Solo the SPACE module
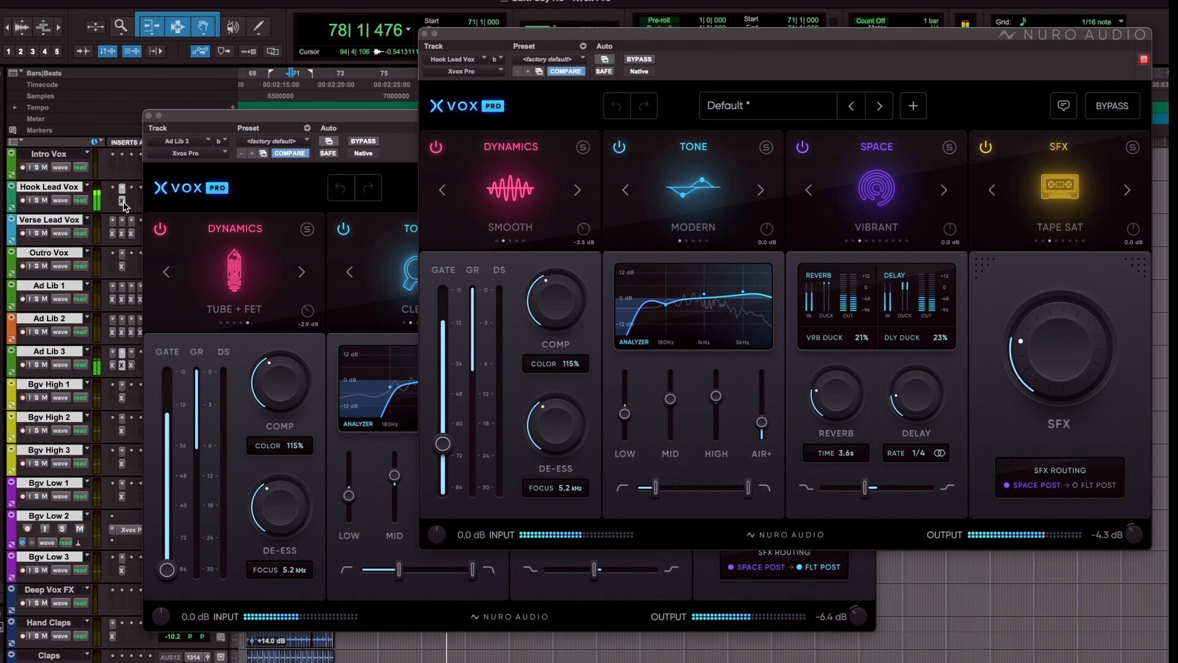The image size is (1178, 663). (949, 147)
